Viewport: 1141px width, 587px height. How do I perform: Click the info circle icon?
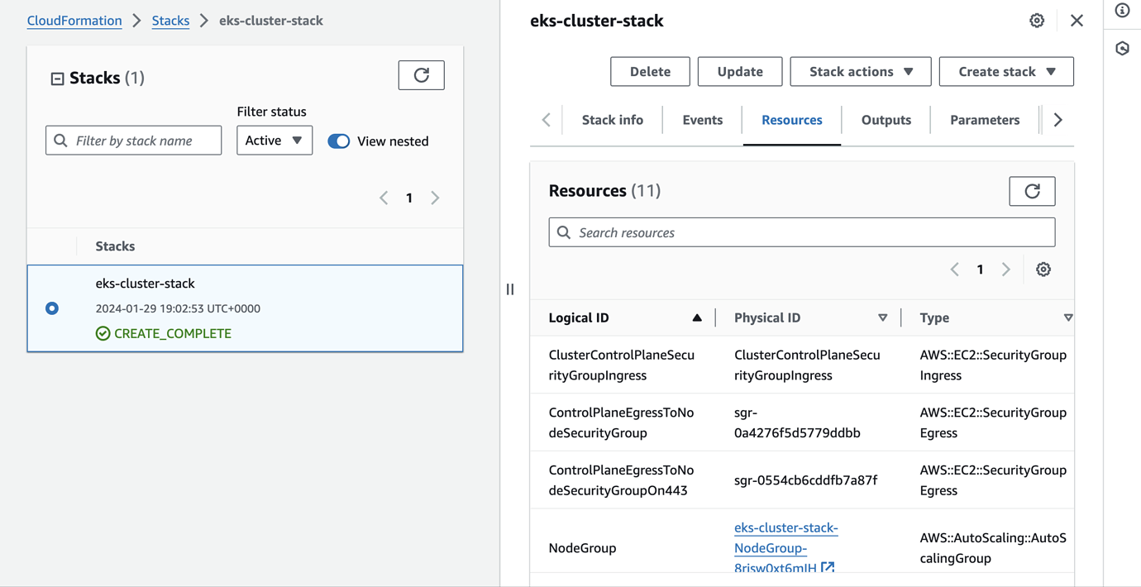click(1122, 11)
